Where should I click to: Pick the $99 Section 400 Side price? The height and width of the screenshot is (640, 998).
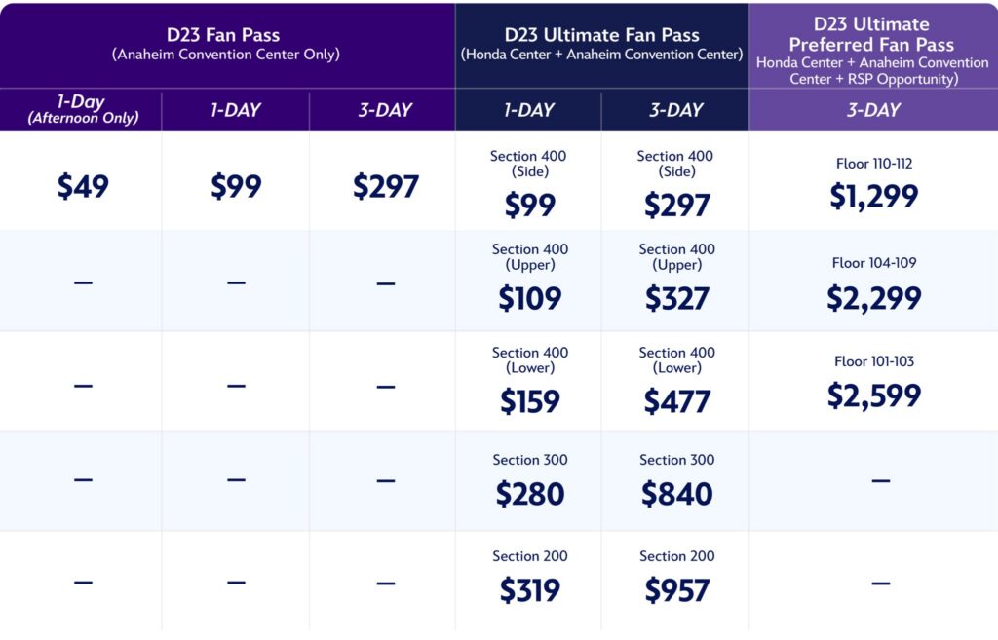click(529, 205)
